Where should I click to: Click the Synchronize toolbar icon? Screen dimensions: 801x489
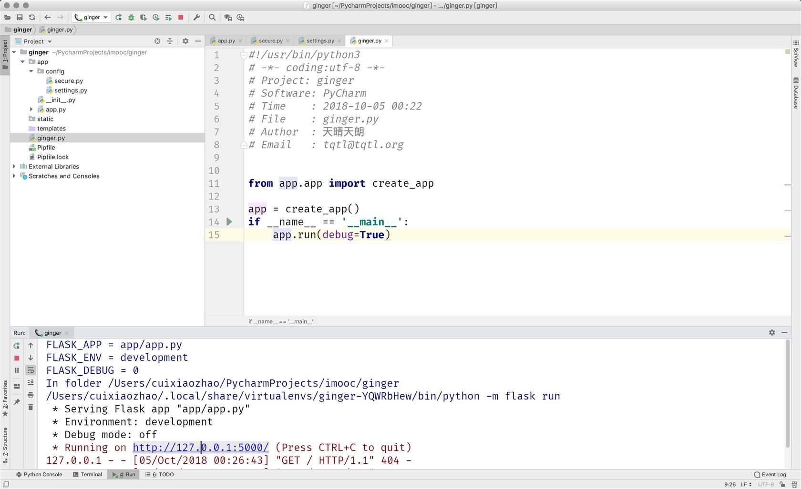[32, 18]
